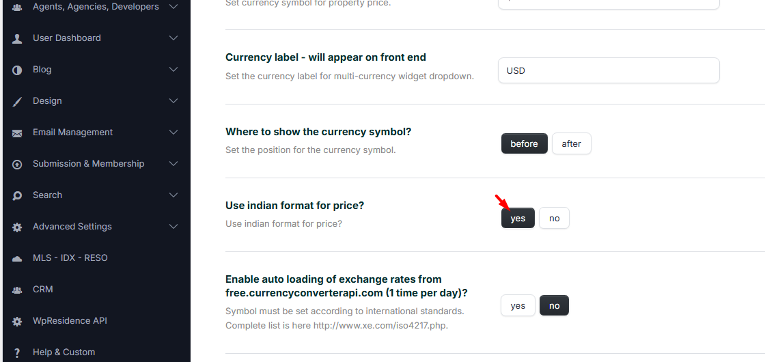Choose yes for Indian price format
The width and height of the screenshot is (765, 362).
coord(518,218)
